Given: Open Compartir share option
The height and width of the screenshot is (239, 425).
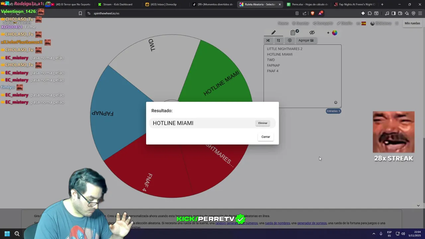Looking at the screenshot, I should 323,23.
